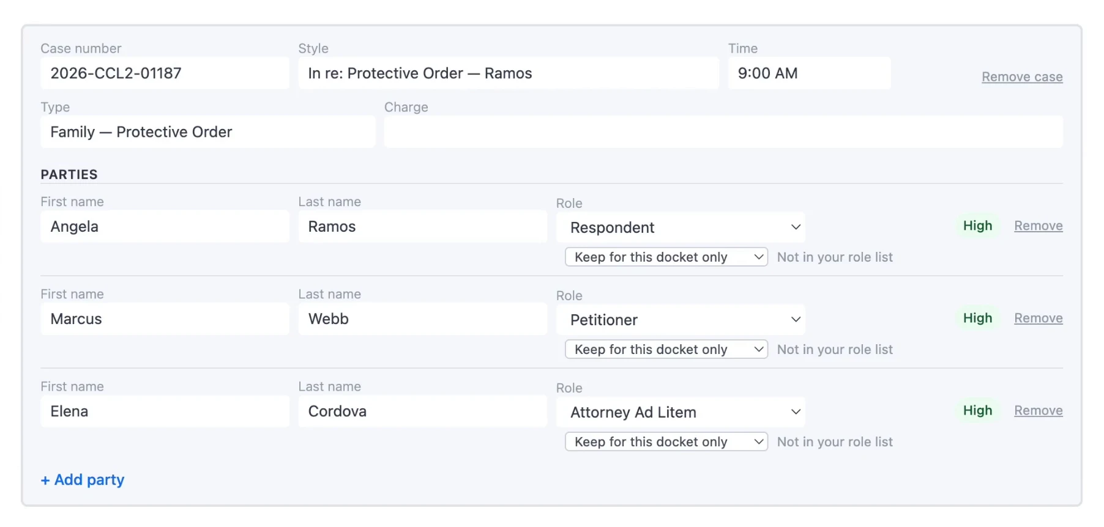Open the Attorney Ad Litem role dropdown
The height and width of the screenshot is (527, 1104).
click(681, 412)
